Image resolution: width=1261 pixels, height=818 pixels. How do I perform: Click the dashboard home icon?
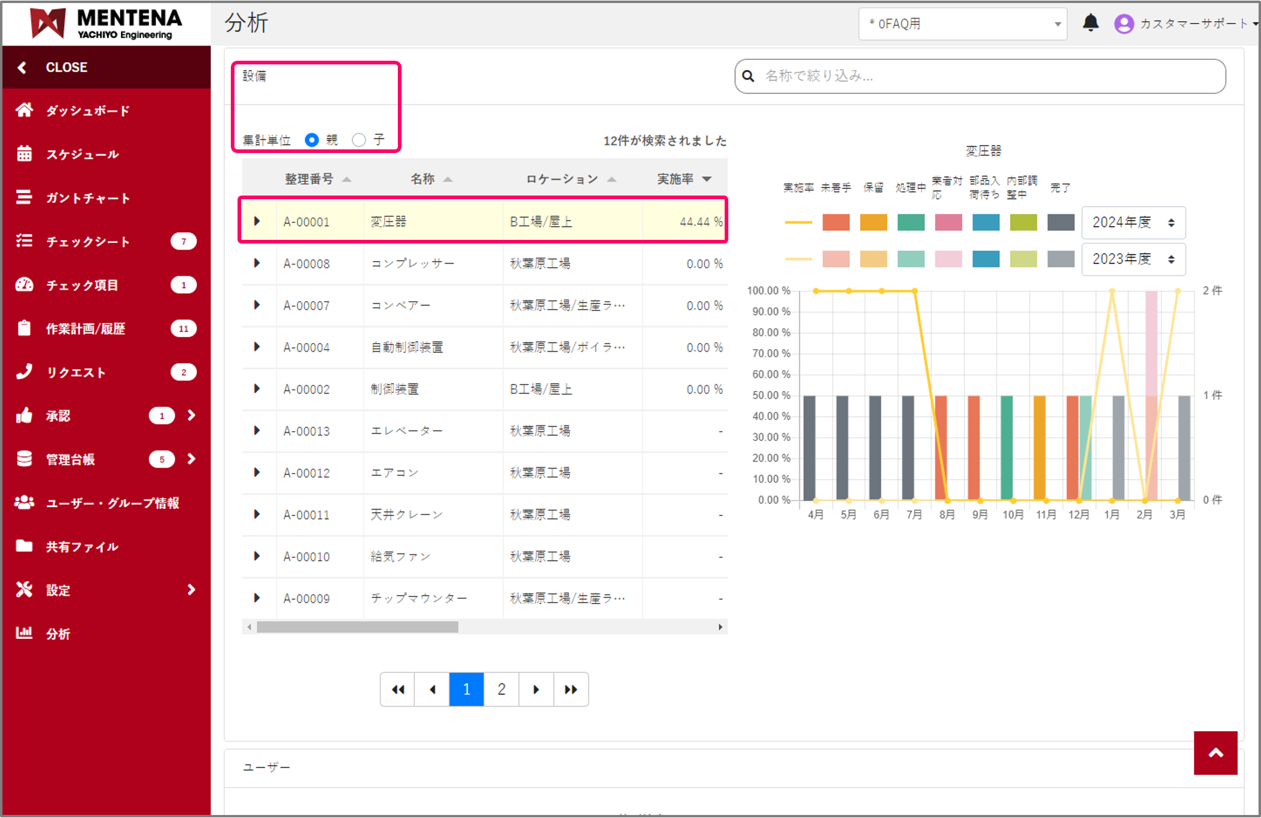coord(24,110)
